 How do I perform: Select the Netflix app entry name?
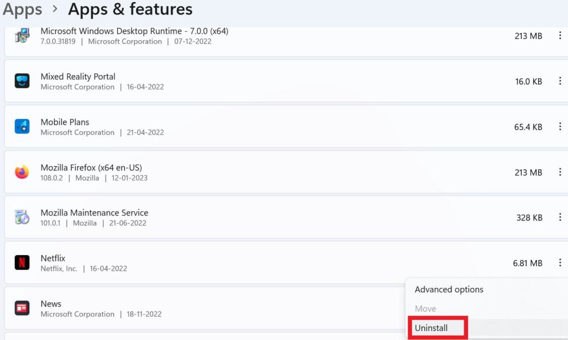[53, 258]
